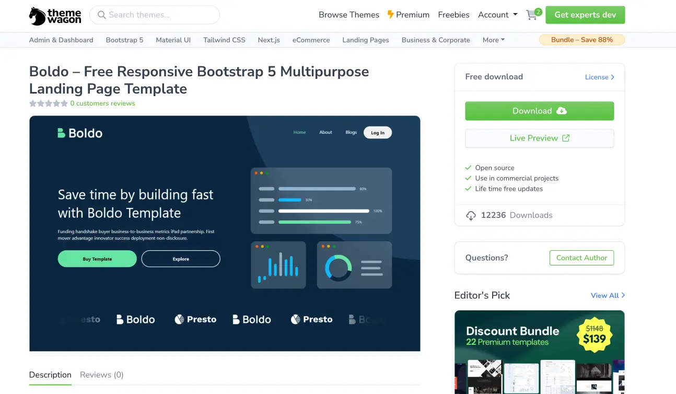Viewport: 676px width, 394px height.
Task: Open the Tailwind CSS category
Action: (224, 40)
